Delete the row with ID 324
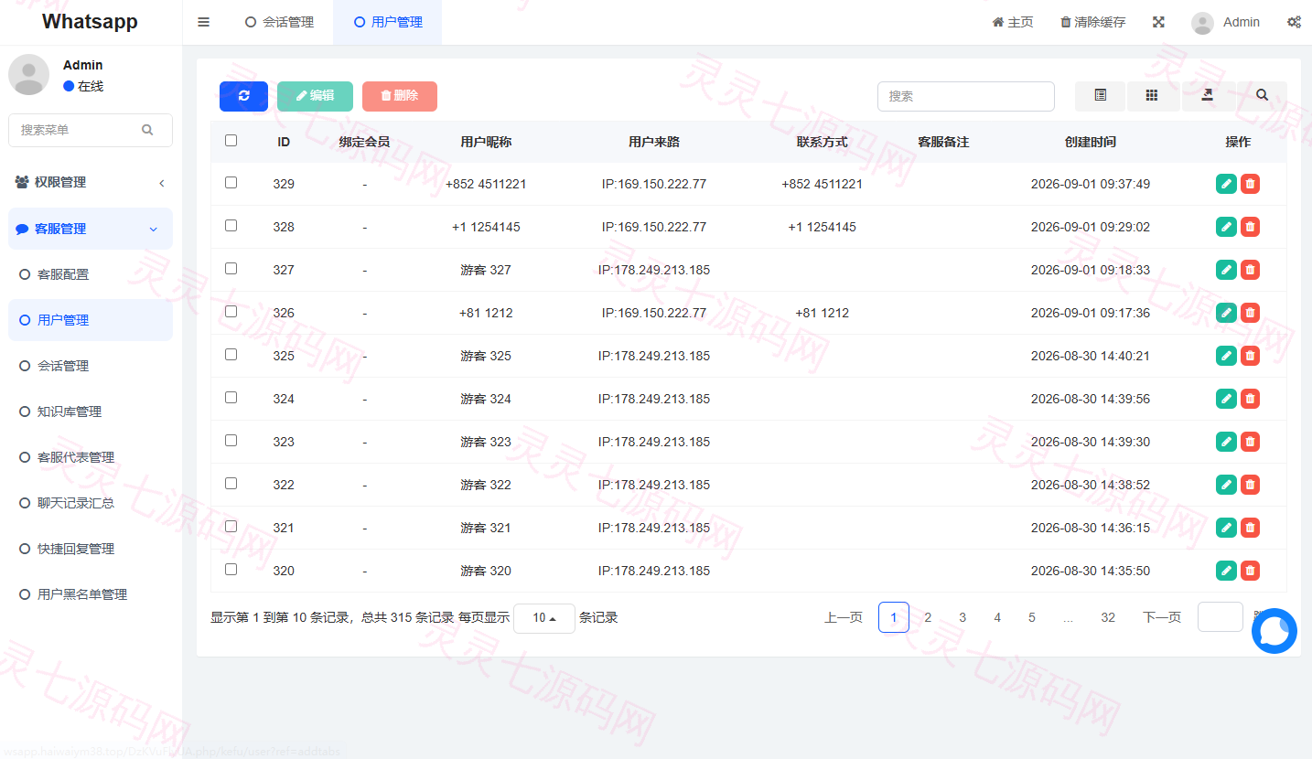 (x=1250, y=399)
